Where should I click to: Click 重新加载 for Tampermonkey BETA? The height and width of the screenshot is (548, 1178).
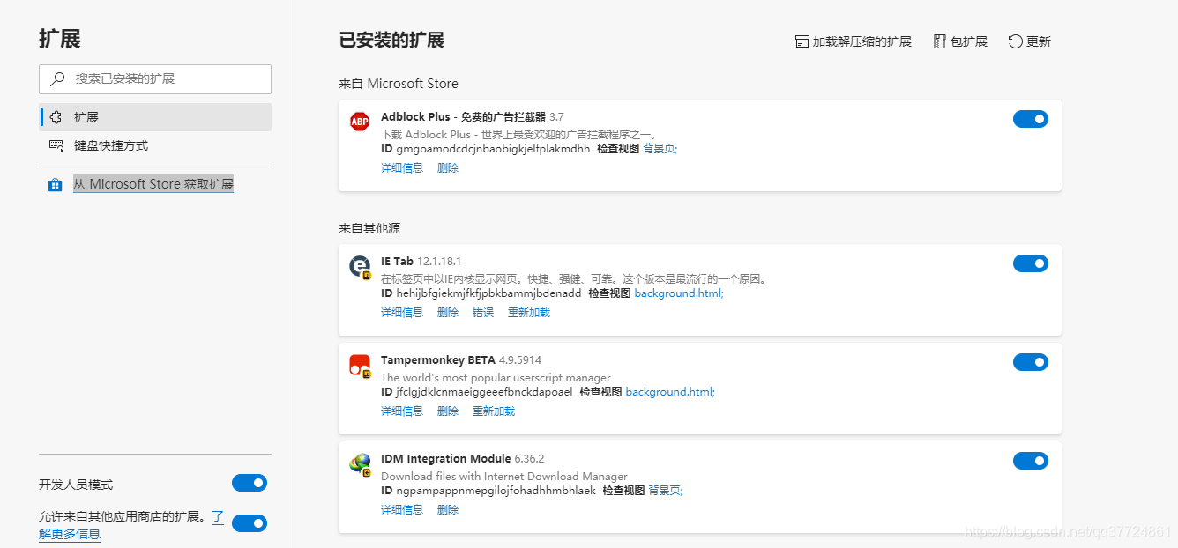tap(494, 411)
